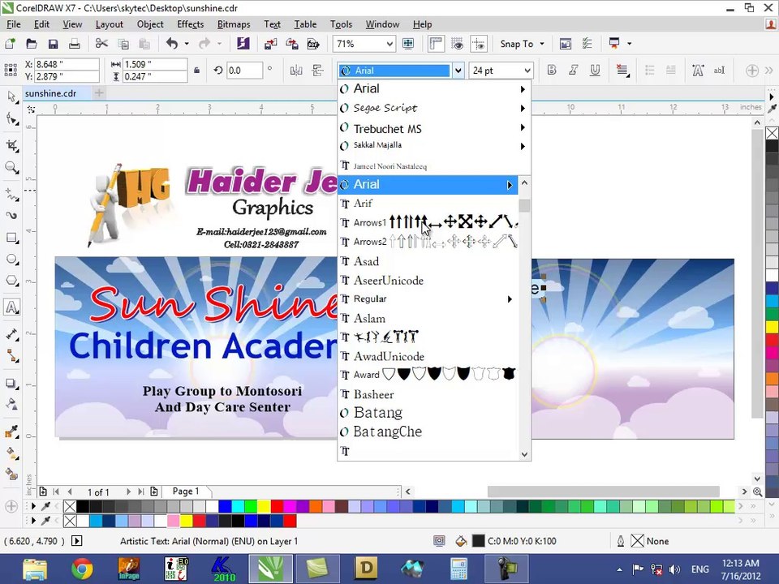Viewport: 779px width, 584px height.
Task: Choose the Aslam font from list
Action: tap(428, 318)
